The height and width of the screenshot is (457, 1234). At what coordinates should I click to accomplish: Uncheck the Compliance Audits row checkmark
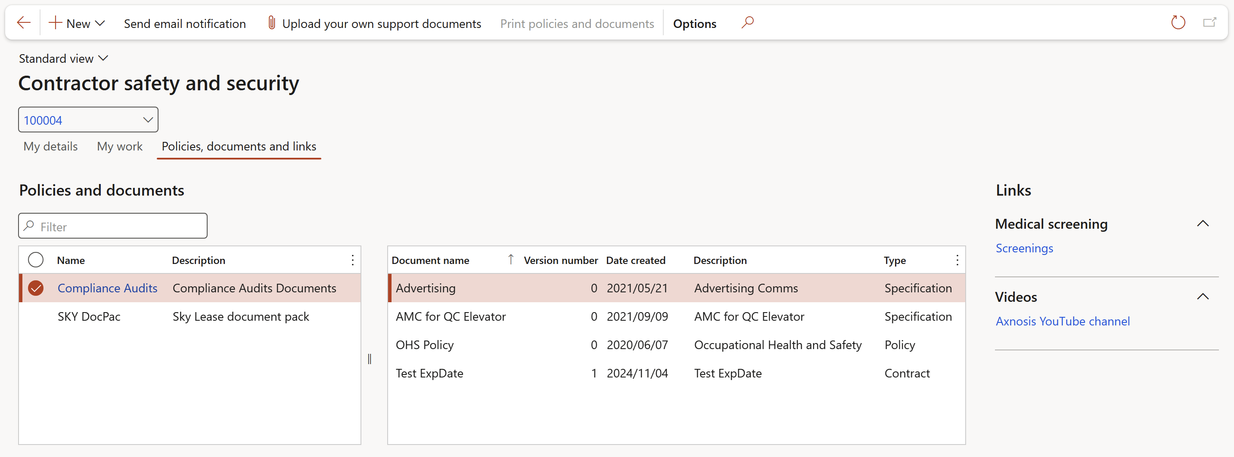click(x=35, y=288)
